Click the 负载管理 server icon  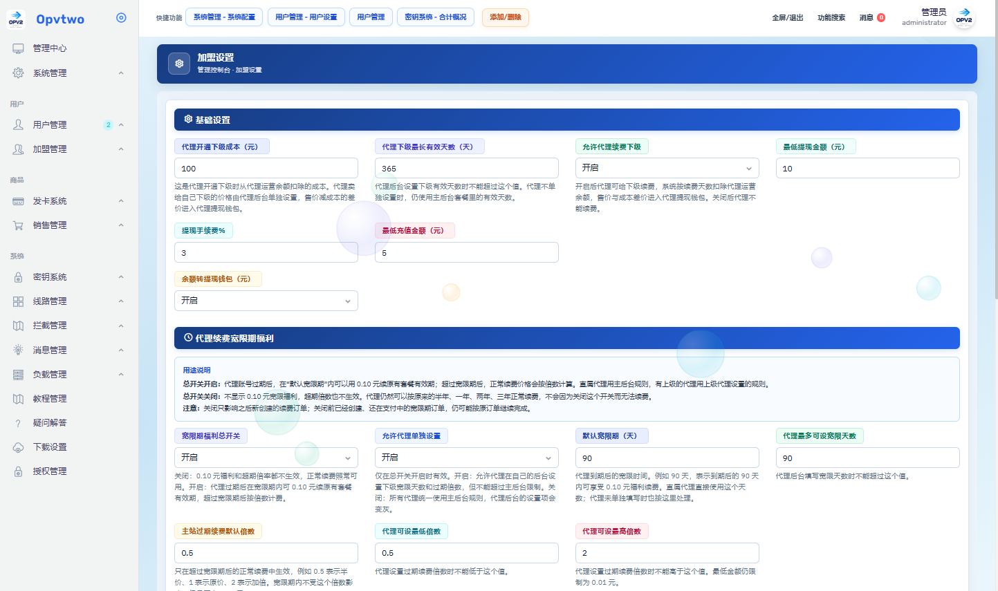point(18,374)
